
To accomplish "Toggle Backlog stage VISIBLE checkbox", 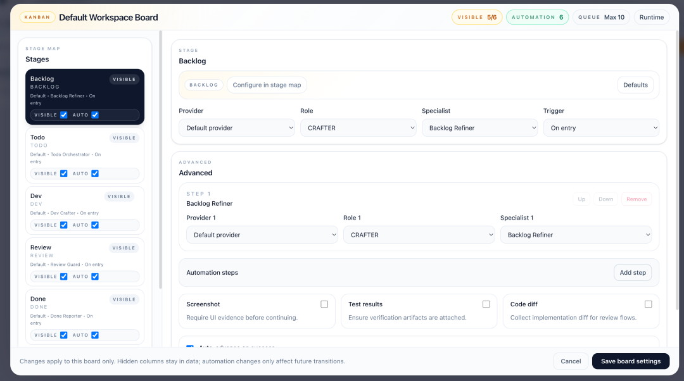I will pos(64,115).
